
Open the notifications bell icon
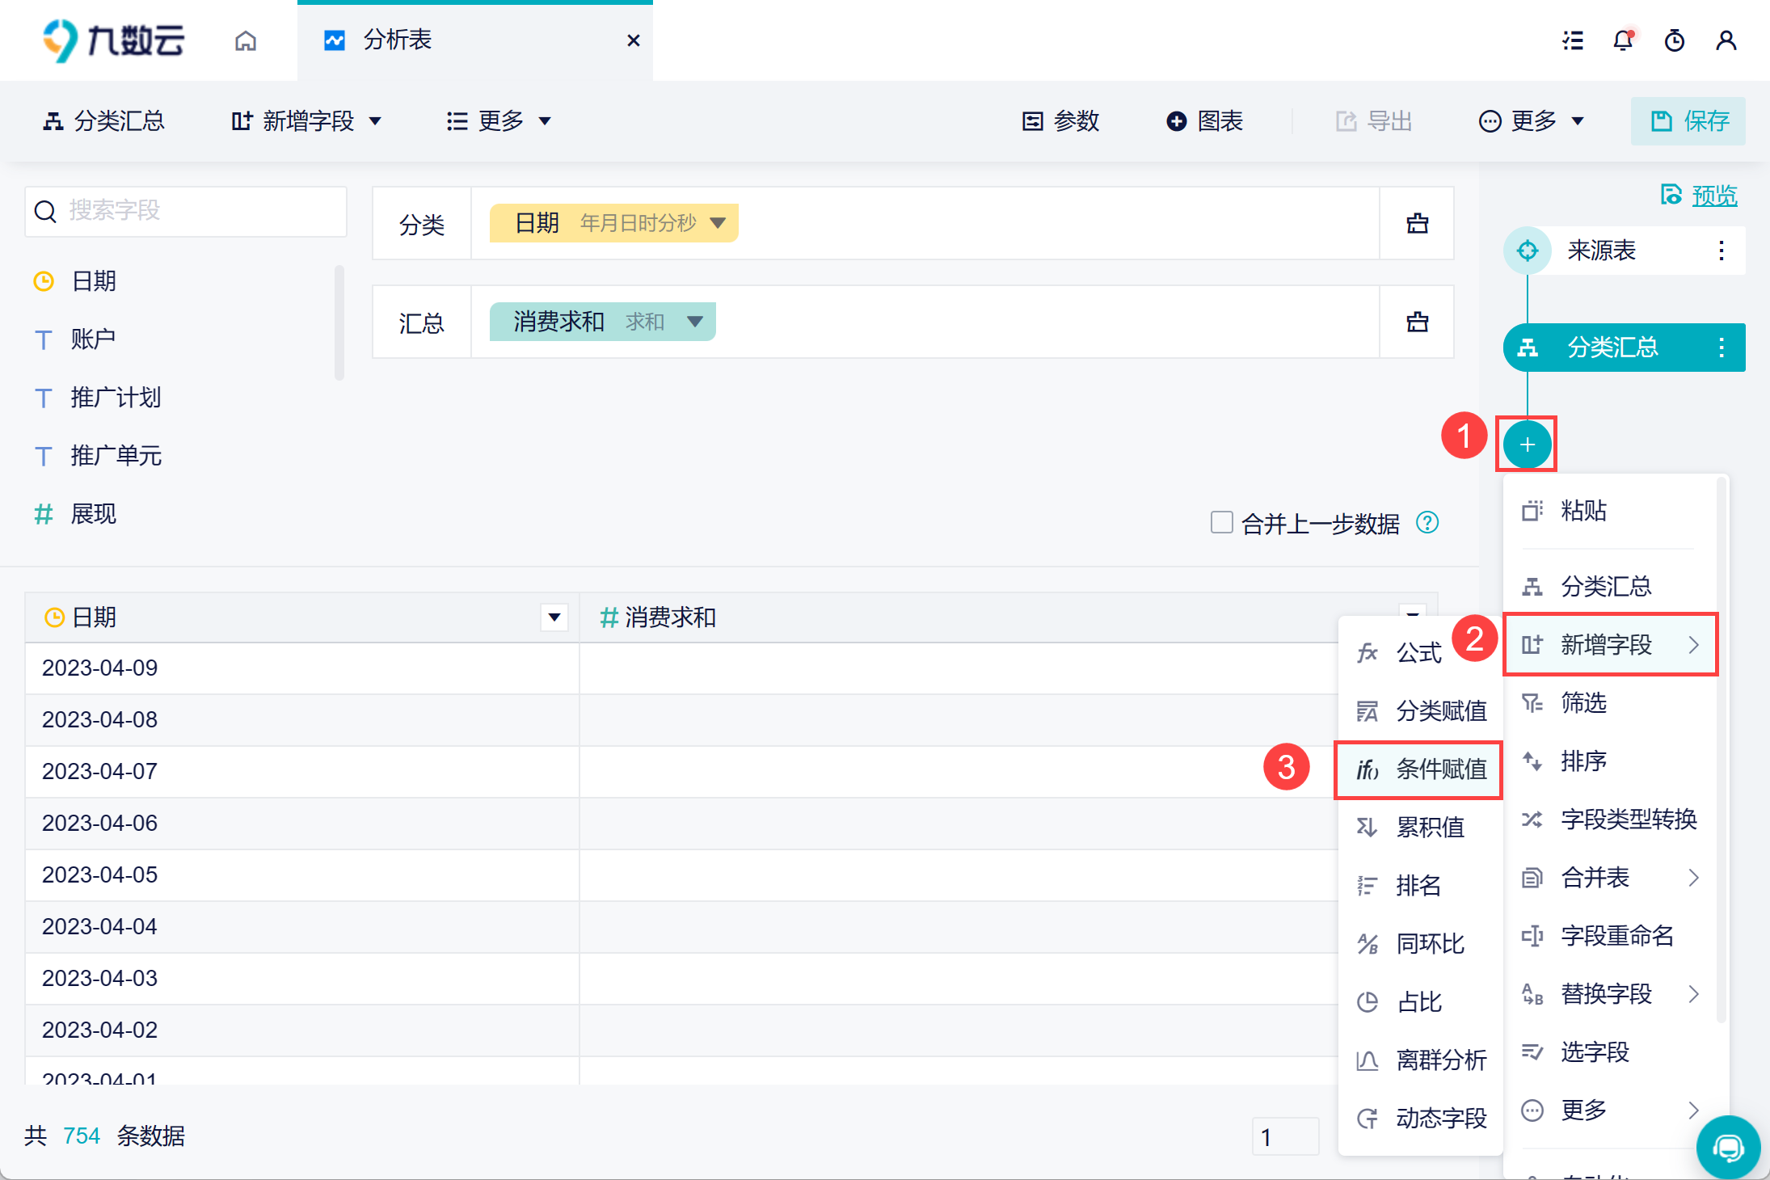(x=1623, y=40)
